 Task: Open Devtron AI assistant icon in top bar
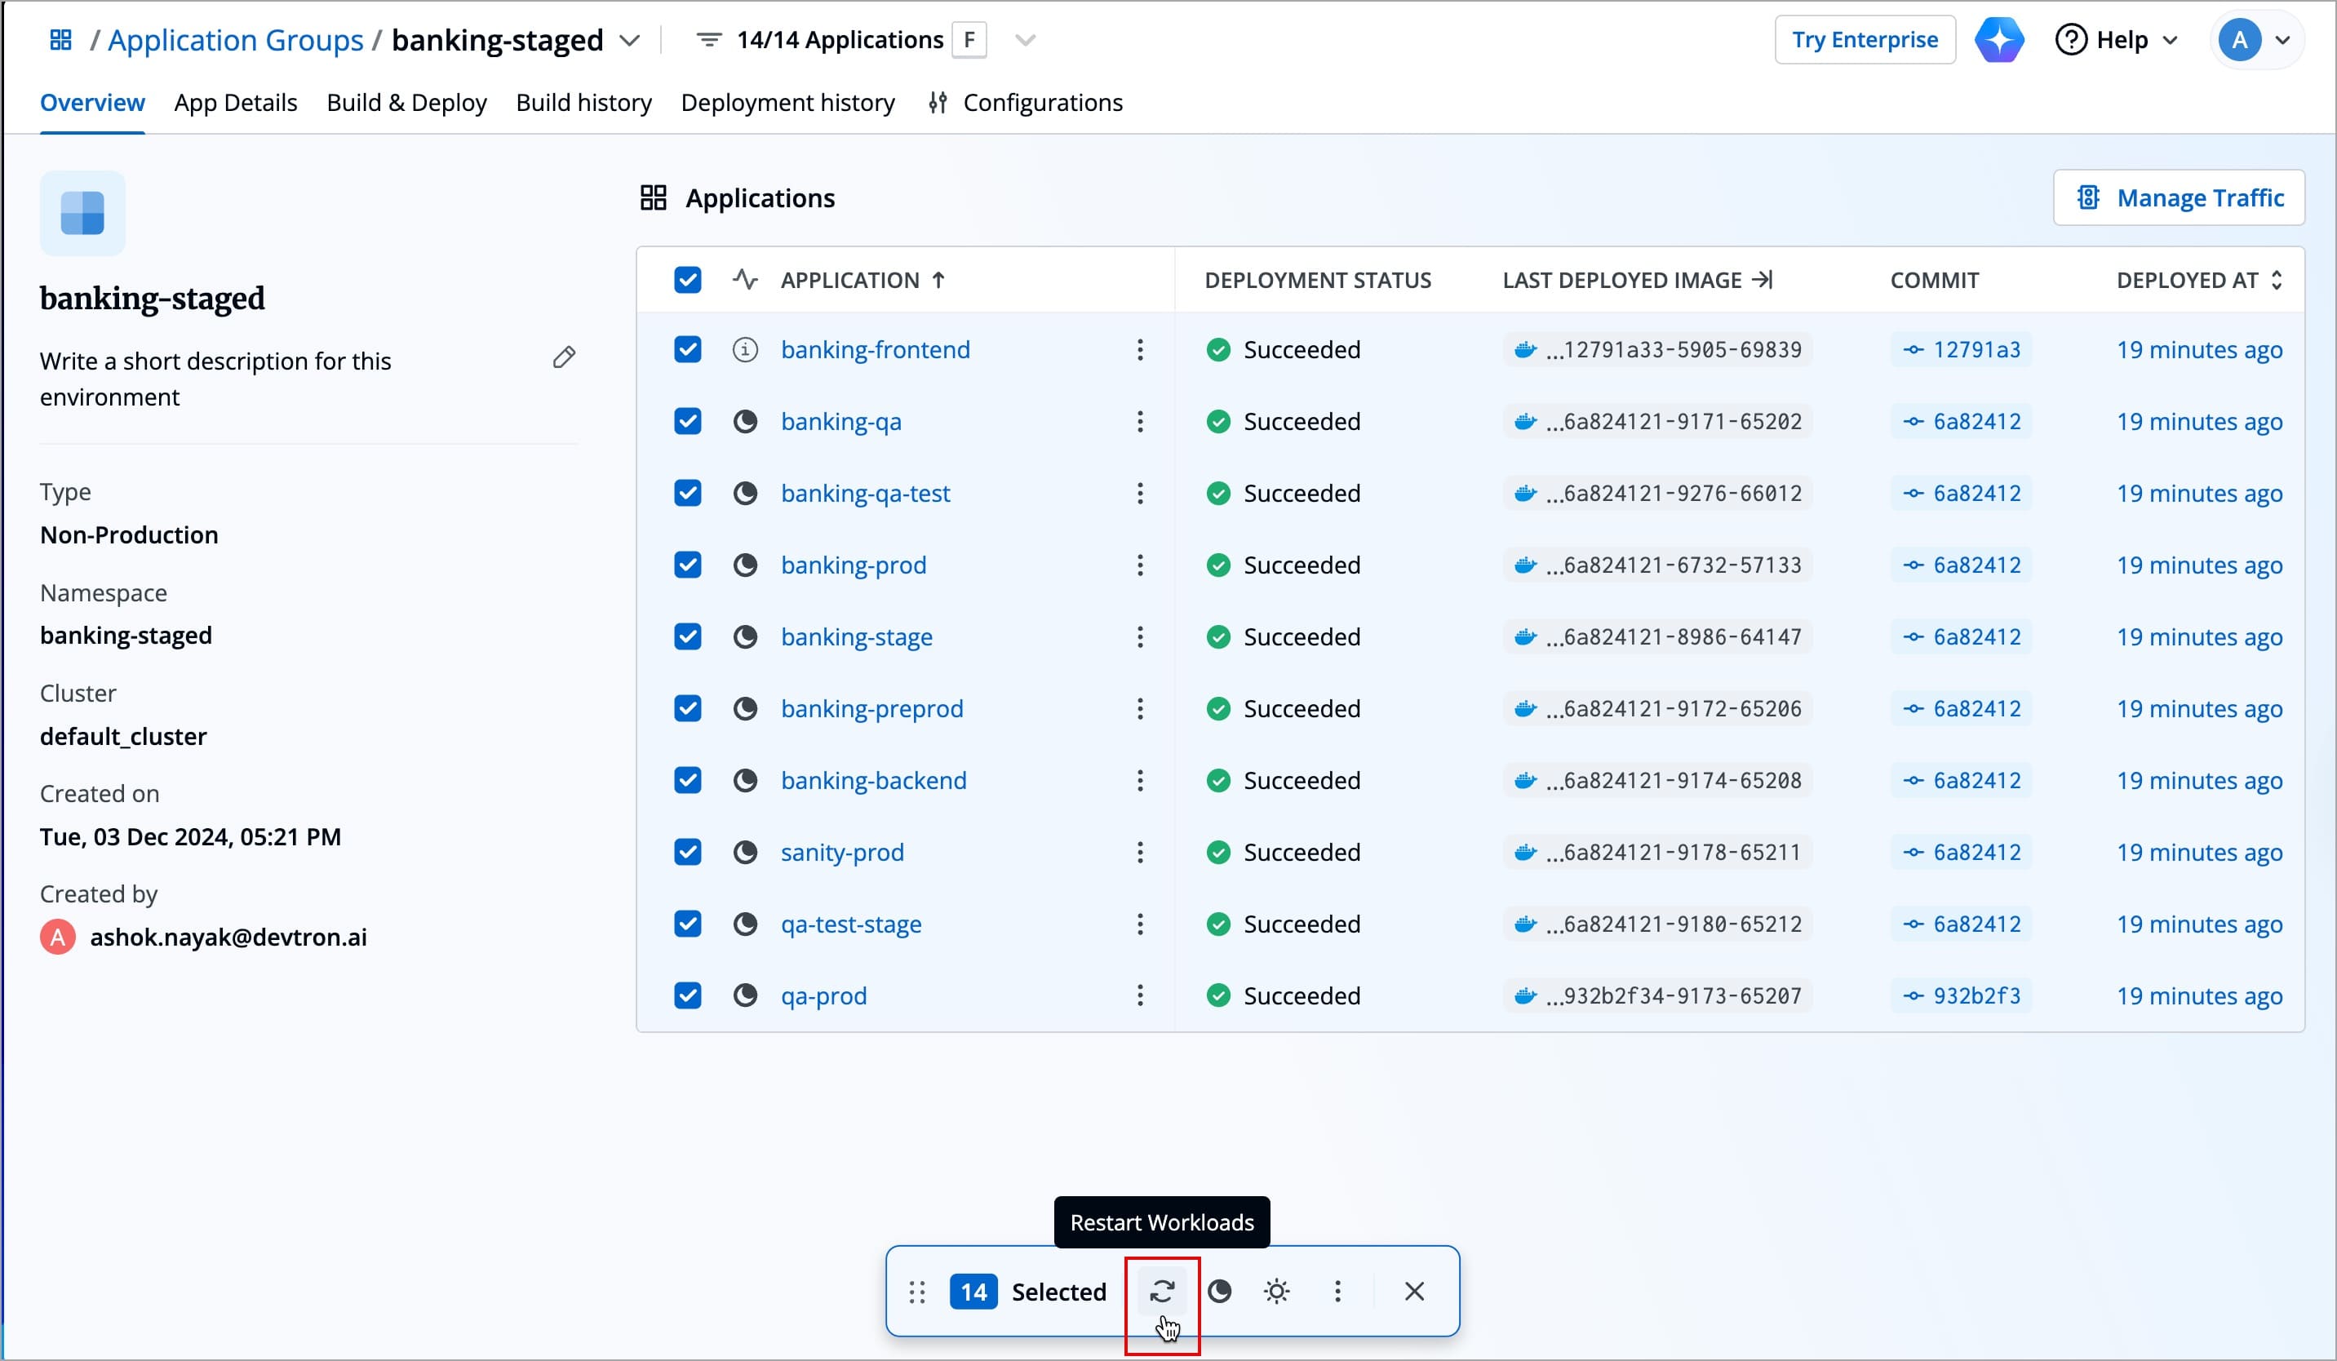click(1999, 39)
